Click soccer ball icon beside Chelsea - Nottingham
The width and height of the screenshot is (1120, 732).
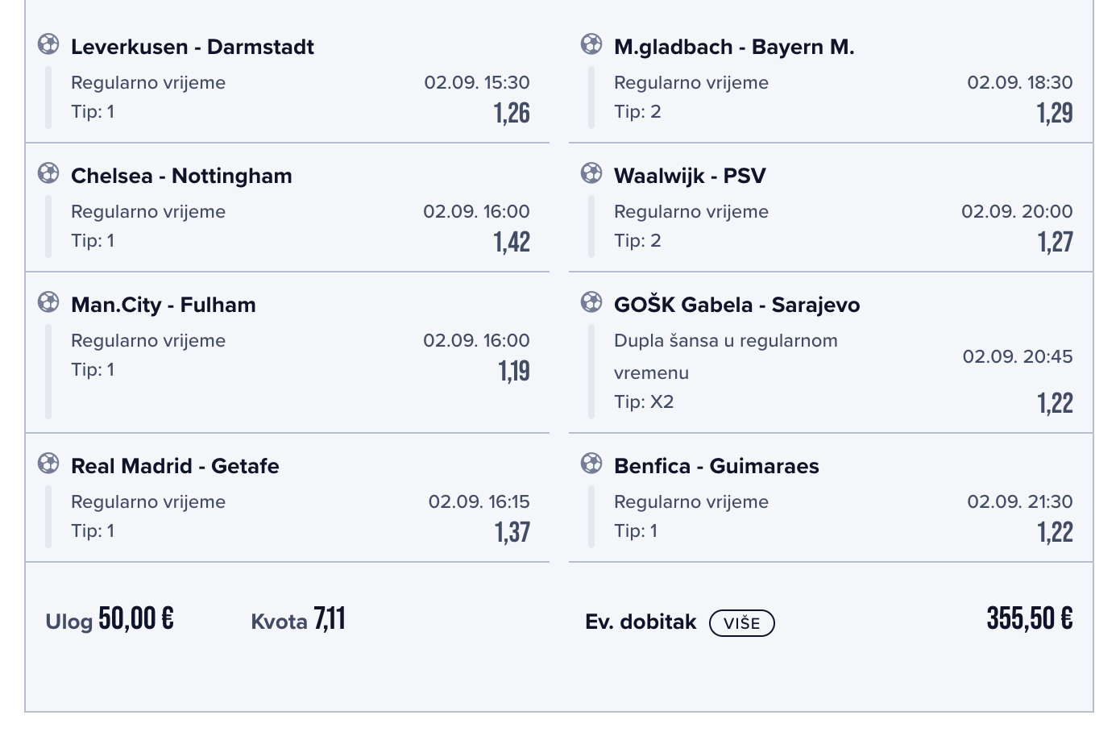coord(48,173)
